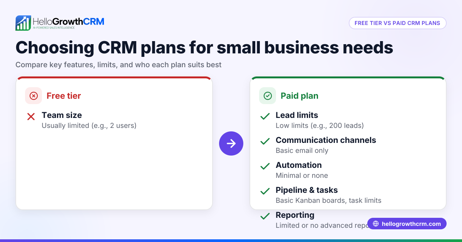Click the red cross next to Team size
The image size is (462, 242).
click(31, 116)
